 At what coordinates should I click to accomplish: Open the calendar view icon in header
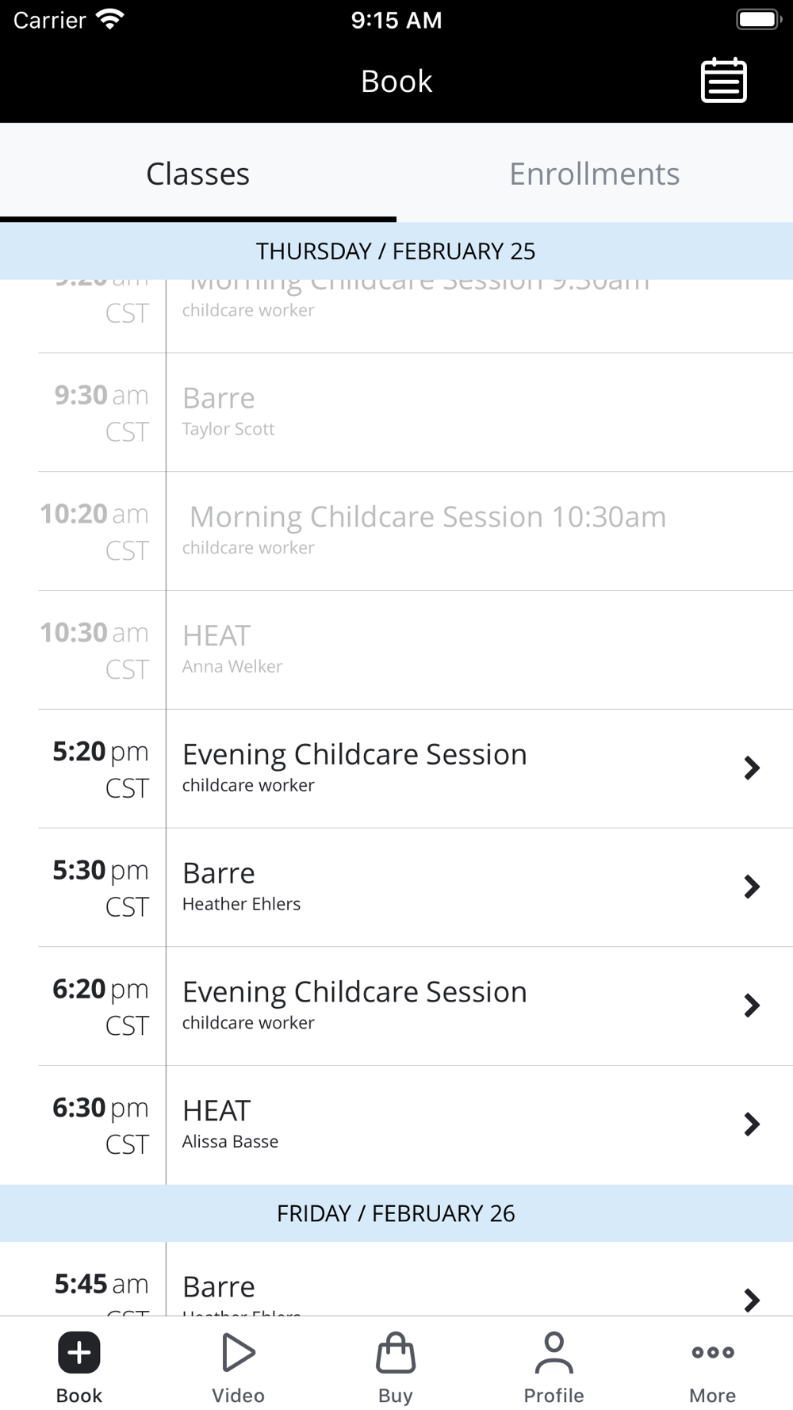(x=723, y=80)
